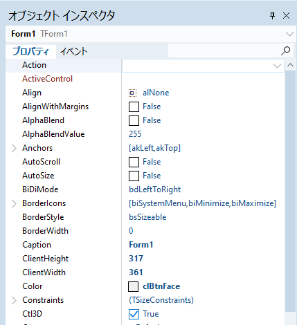Screen dimensions: 297x325
Task: Select the Action property name
Action: pyautogui.click(x=34, y=65)
